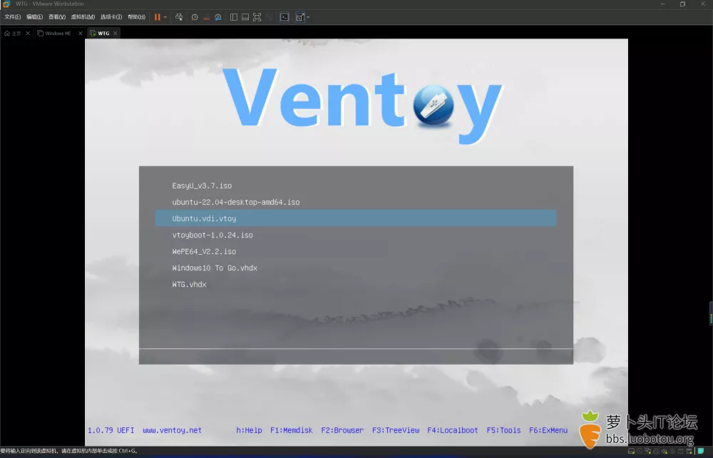This screenshot has height=458, width=713.
Task: Open the 虚拟机(M) menu
Action: pos(83,17)
